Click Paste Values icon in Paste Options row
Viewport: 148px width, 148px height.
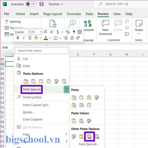coord(33,81)
